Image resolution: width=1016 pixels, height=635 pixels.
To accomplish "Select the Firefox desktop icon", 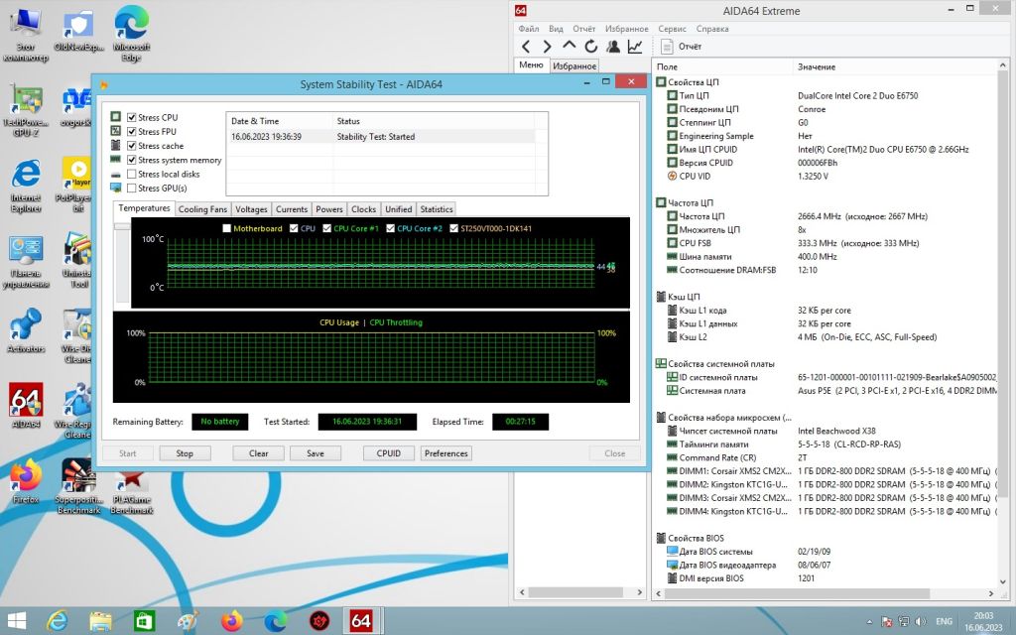I will (x=26, y=481).
